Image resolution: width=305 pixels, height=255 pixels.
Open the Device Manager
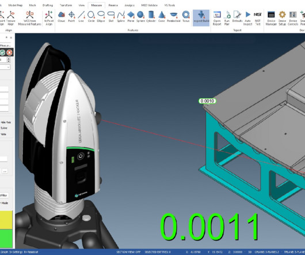tap(271, 18)
